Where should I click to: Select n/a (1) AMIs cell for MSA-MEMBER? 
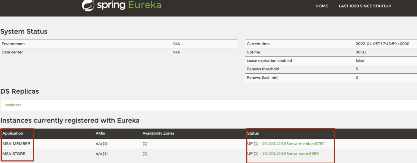pos(101,144)
